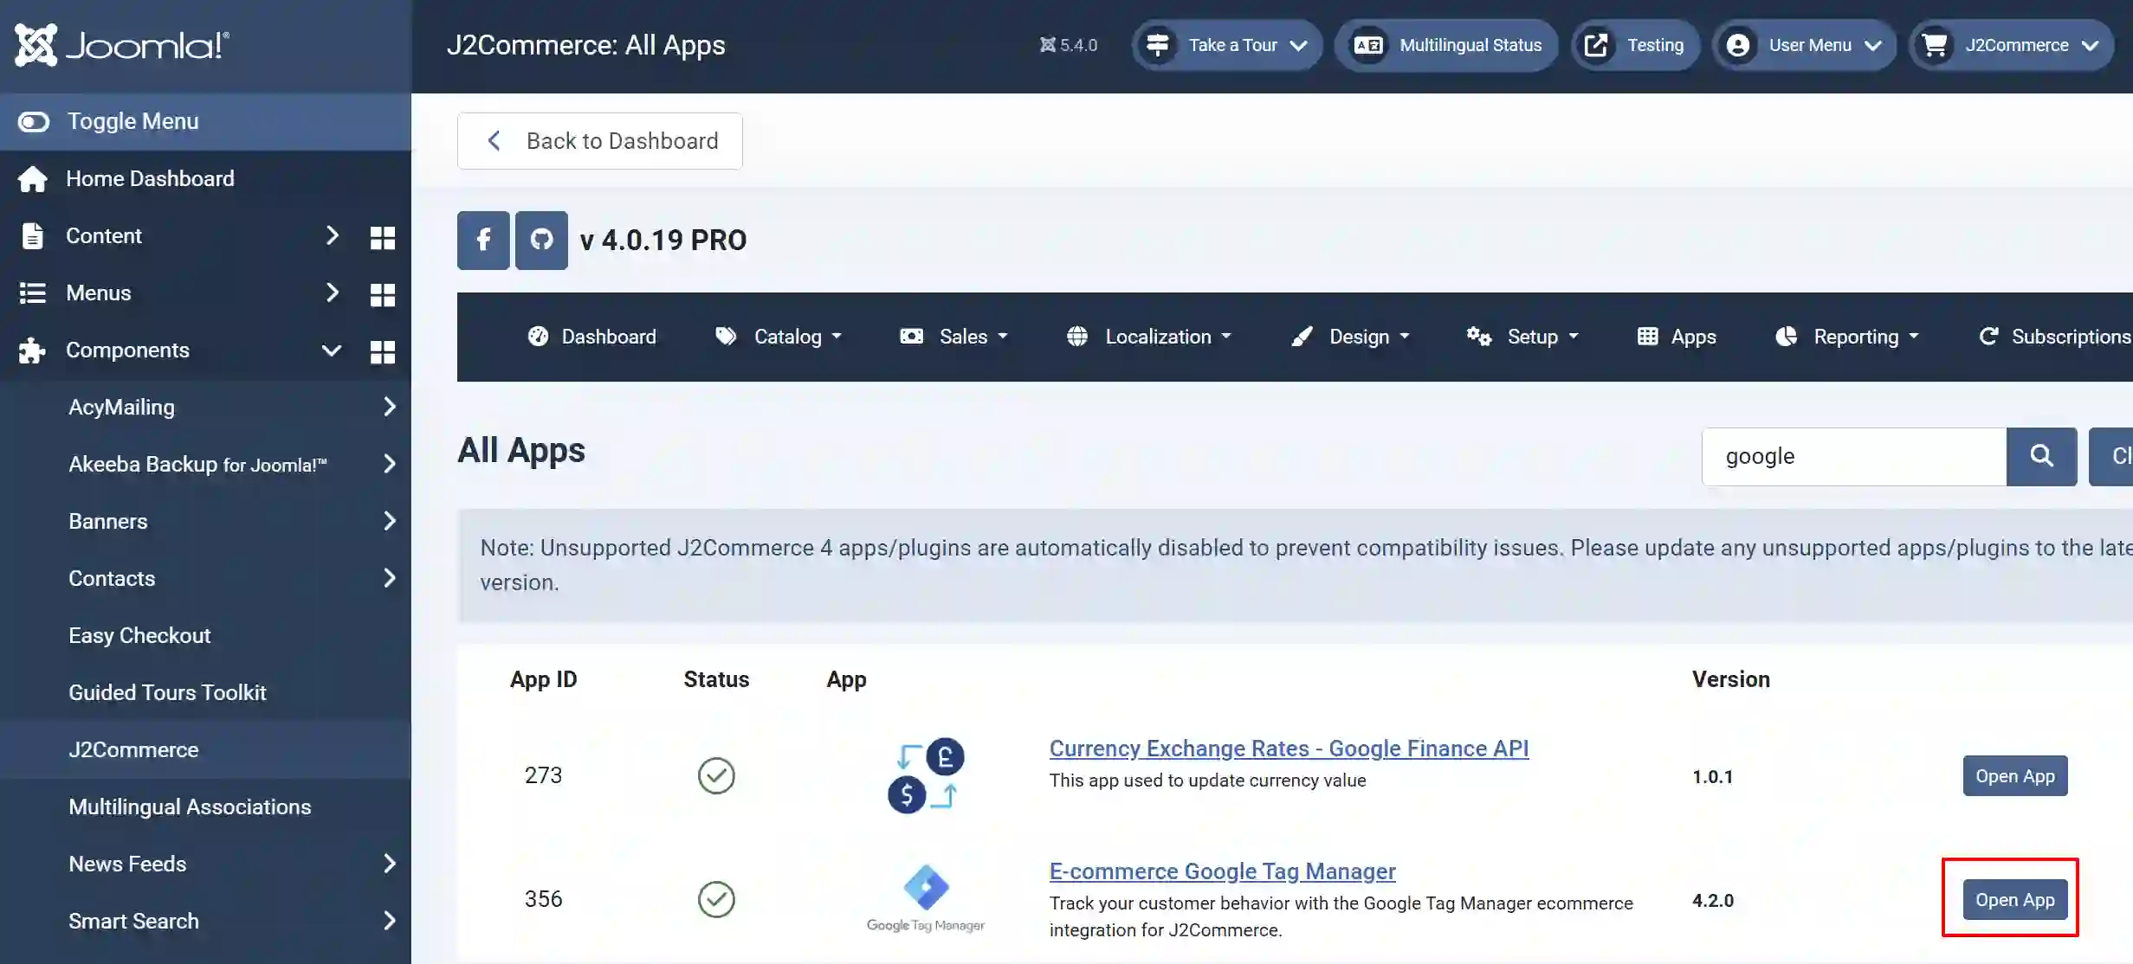
Task: Open Content dashboard grid icon
Action: (x=382, y=236)
